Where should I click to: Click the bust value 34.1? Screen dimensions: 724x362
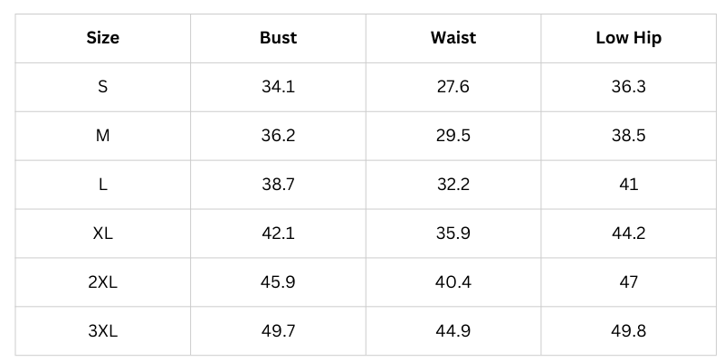coord(278,87)
